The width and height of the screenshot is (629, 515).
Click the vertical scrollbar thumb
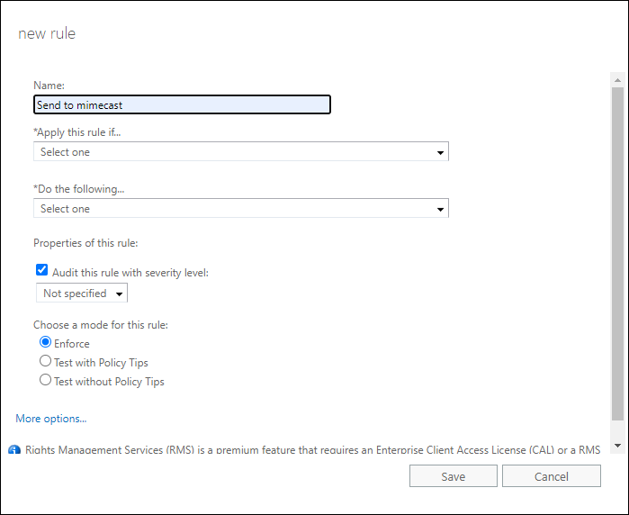(617, 252)
